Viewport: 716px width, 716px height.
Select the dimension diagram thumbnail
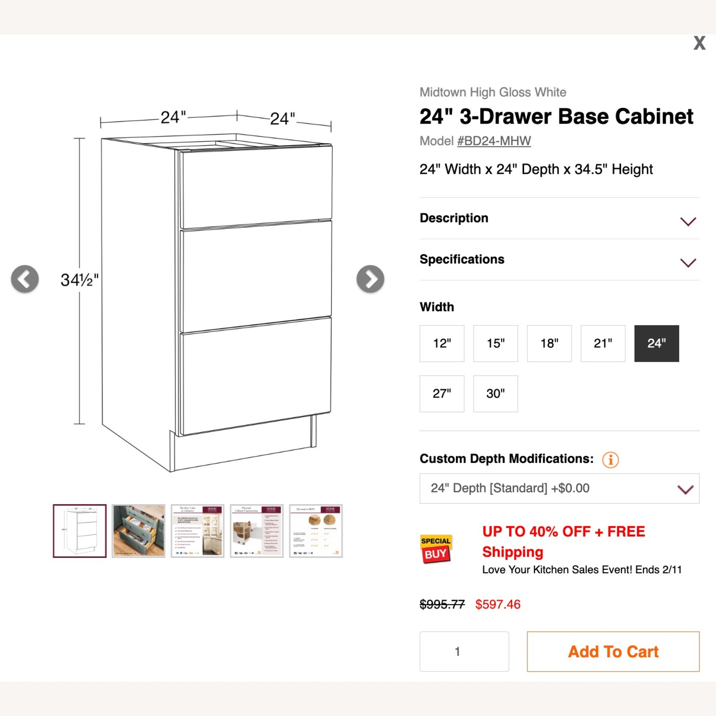[79, 531]
